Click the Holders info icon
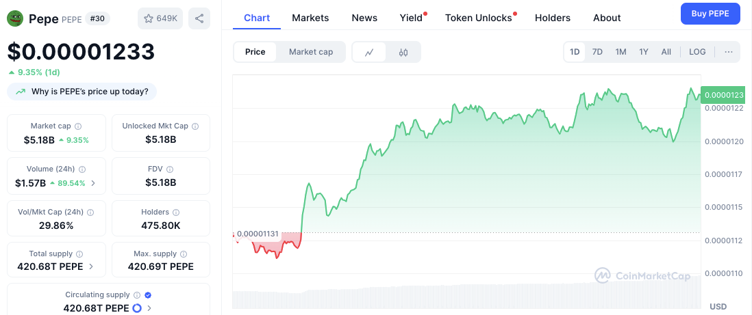 (x=176, y=213)
